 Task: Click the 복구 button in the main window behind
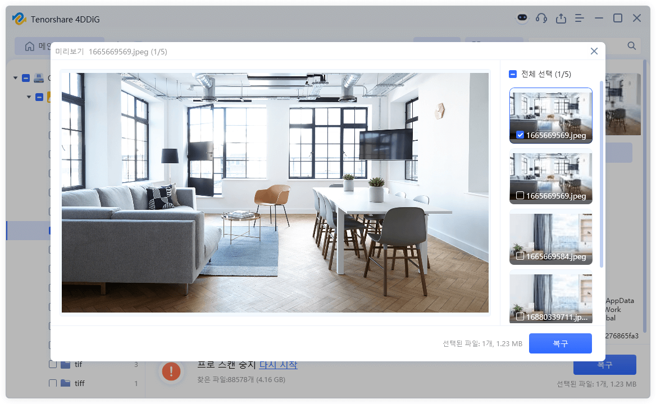click(x=604, y=365)
